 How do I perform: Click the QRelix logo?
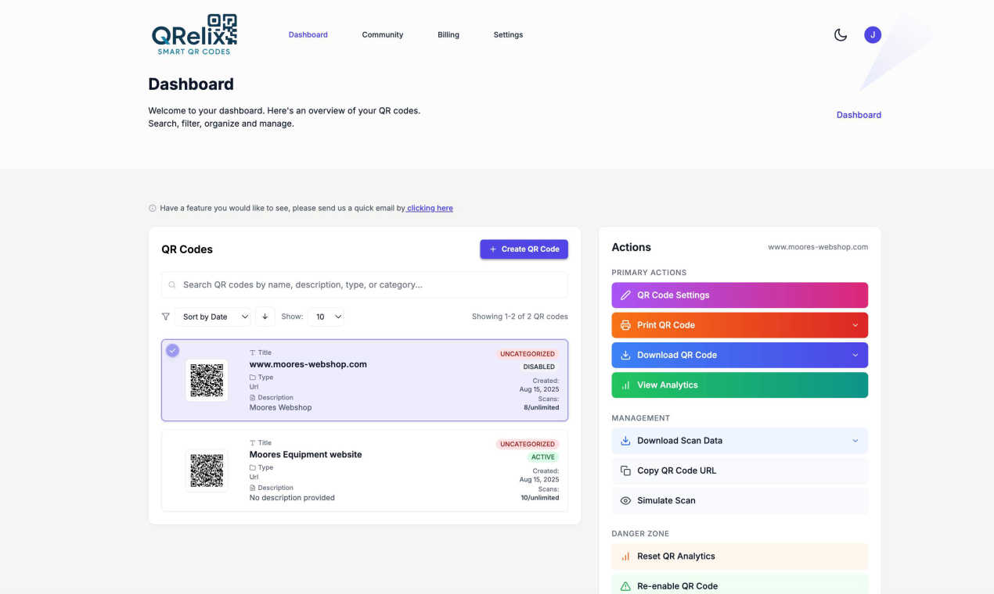click(194, 34)
